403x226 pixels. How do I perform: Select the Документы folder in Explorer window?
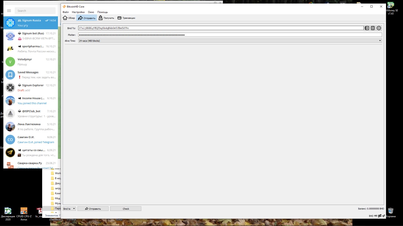(x=56, y=183)
